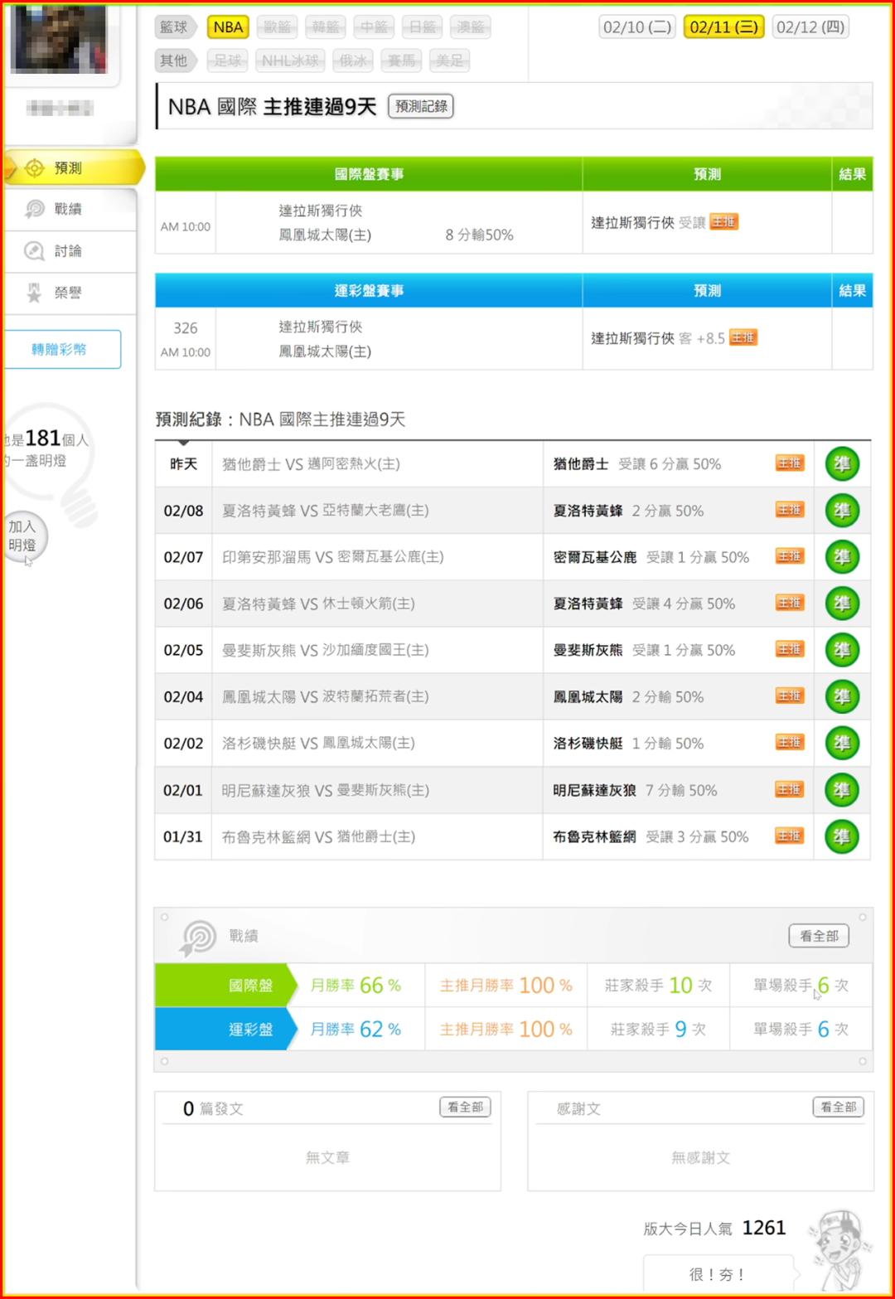Click the 主推 tag in 運彩盤 prediction
The width and height of the screenshot is (895, 1299).
(x=743, y=337)
